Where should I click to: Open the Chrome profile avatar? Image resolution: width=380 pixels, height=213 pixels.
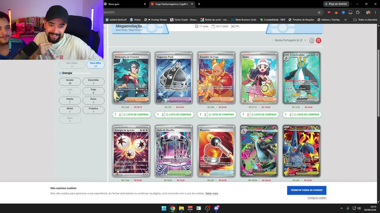[368, 12]
